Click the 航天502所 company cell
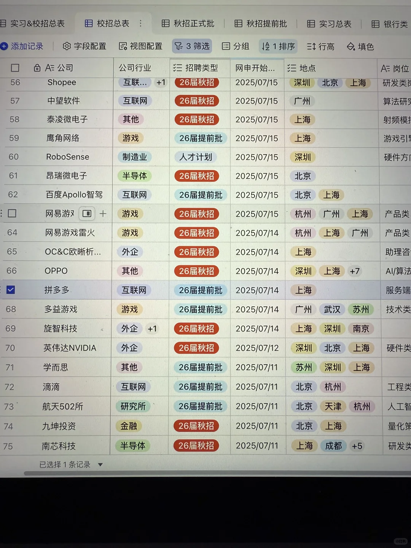The width and height of the screenshot is (411, 548). [63, 406]
